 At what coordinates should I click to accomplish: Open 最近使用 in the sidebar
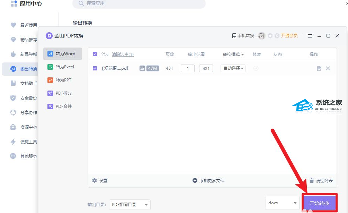(x=24, y=25)
